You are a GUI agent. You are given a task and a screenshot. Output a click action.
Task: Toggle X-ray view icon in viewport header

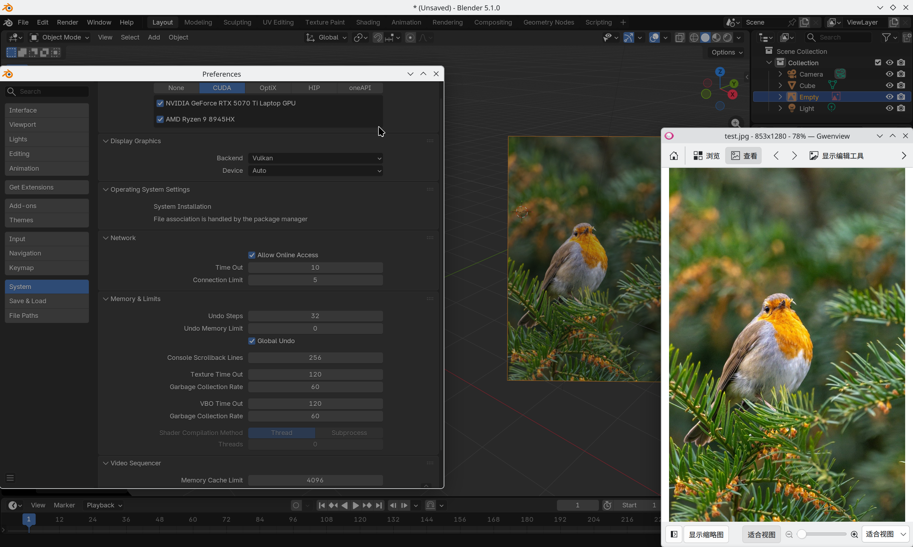pyautogui.click(x=679, y=38)
